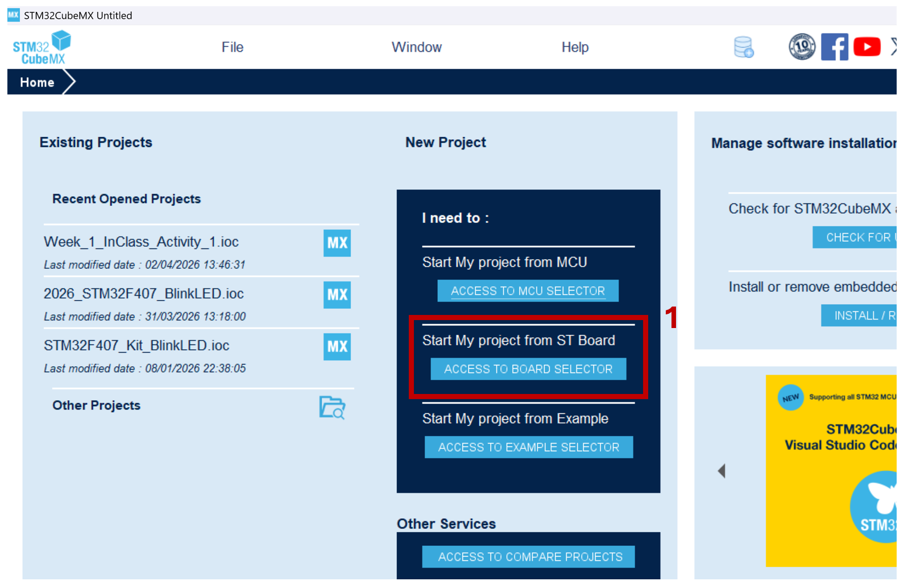This screenshot has width=904, height=585.
Task: Open the File menu
Action: click(233, 47)
